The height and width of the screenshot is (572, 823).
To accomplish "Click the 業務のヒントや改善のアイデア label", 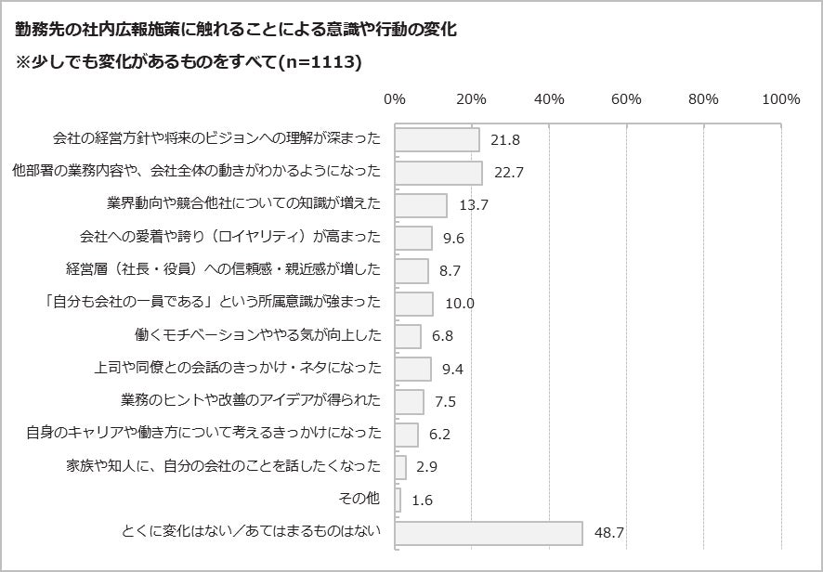I will [x=251, y=400].
